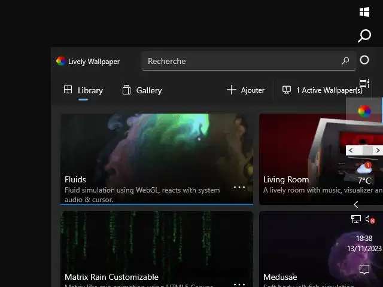Select the Living Room wallpaper thumbnail

321,159
